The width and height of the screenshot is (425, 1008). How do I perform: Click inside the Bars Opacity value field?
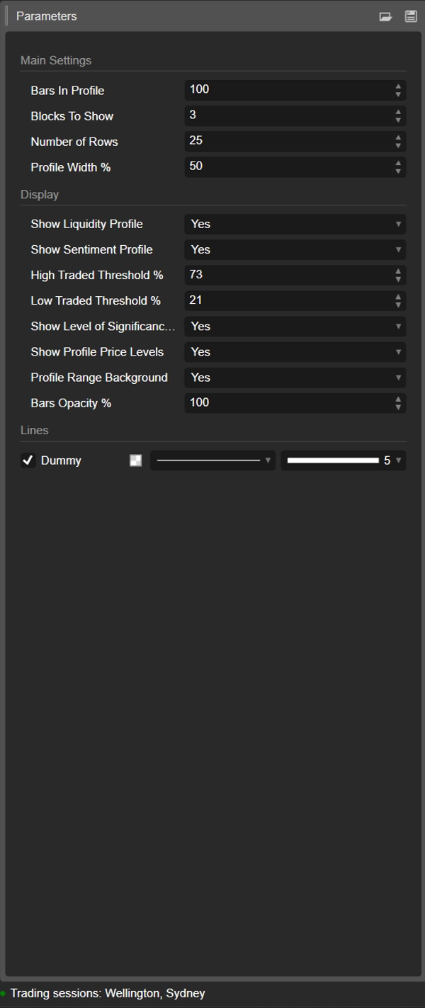point(283,403)
